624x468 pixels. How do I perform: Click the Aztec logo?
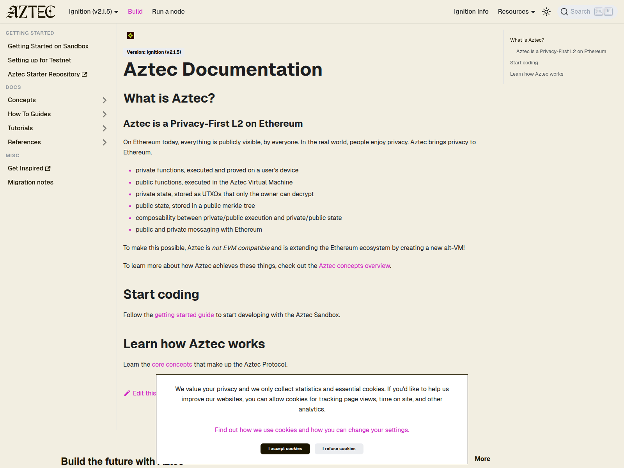click(x=31, y=12)
